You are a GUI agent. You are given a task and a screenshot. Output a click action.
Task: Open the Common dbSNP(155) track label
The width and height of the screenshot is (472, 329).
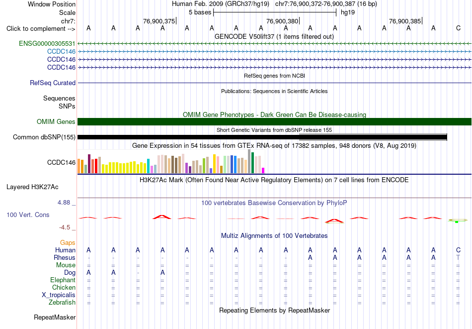[x=44, y=137]
